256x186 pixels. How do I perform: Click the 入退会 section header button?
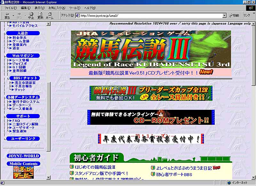click(23, 33)
